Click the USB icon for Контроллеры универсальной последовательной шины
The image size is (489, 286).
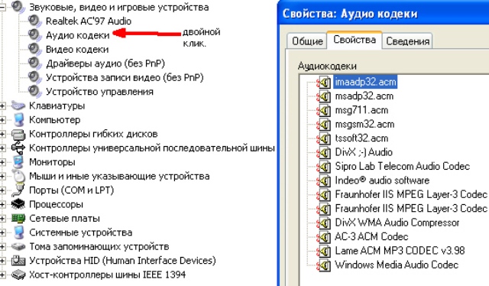[x=18, y=148]
